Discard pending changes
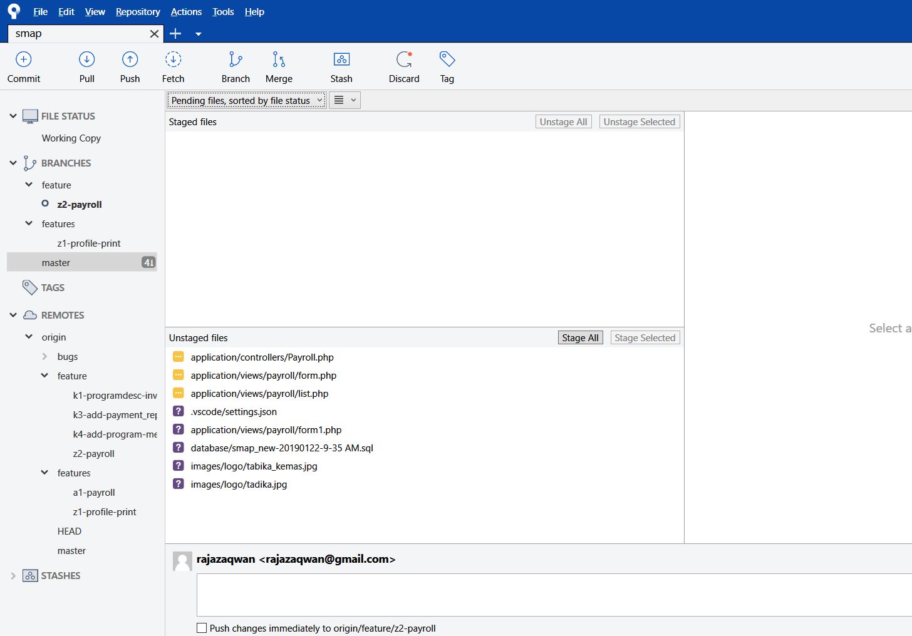 click(404, 66)
